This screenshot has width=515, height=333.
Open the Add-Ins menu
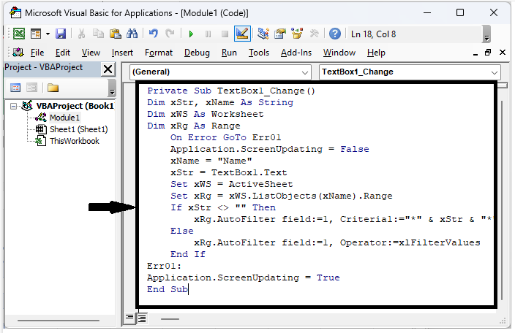pos(296,53)
